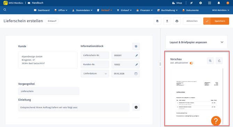The image size is (233, 127).
Task: Open the Shop
Action: 177,3
